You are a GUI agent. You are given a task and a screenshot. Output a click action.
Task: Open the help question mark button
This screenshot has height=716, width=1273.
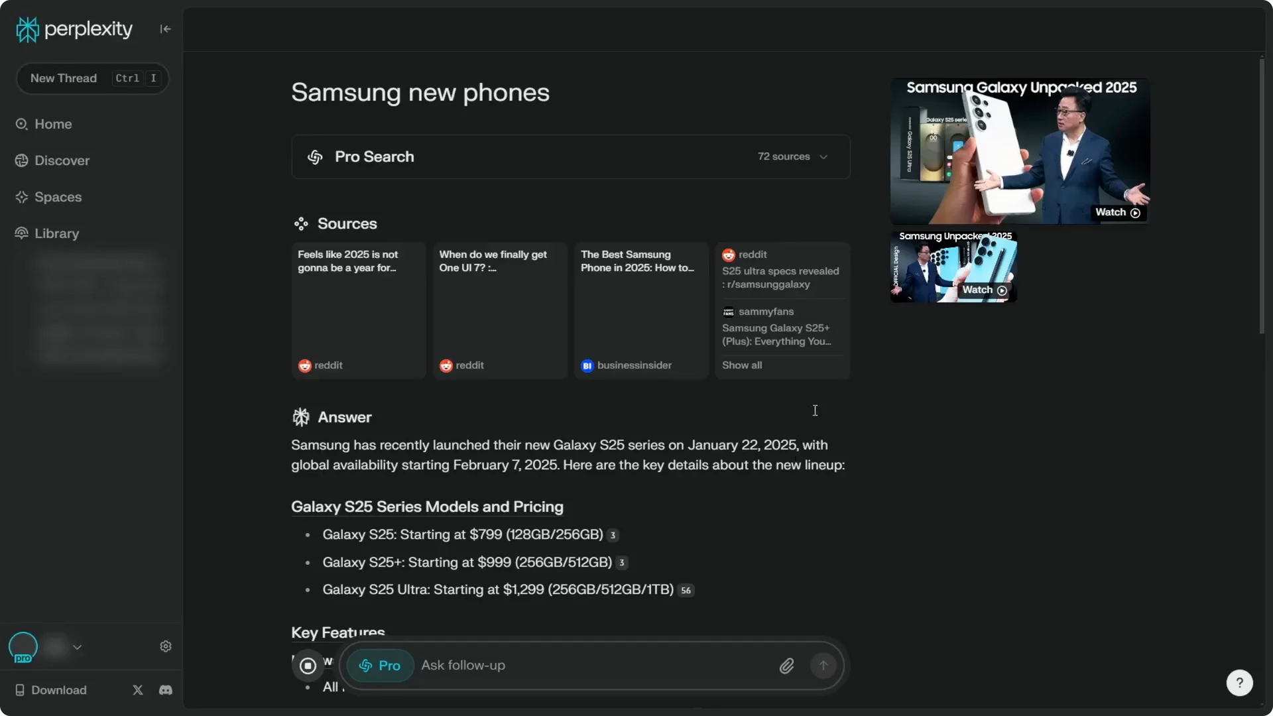(x=1239, y=683)
